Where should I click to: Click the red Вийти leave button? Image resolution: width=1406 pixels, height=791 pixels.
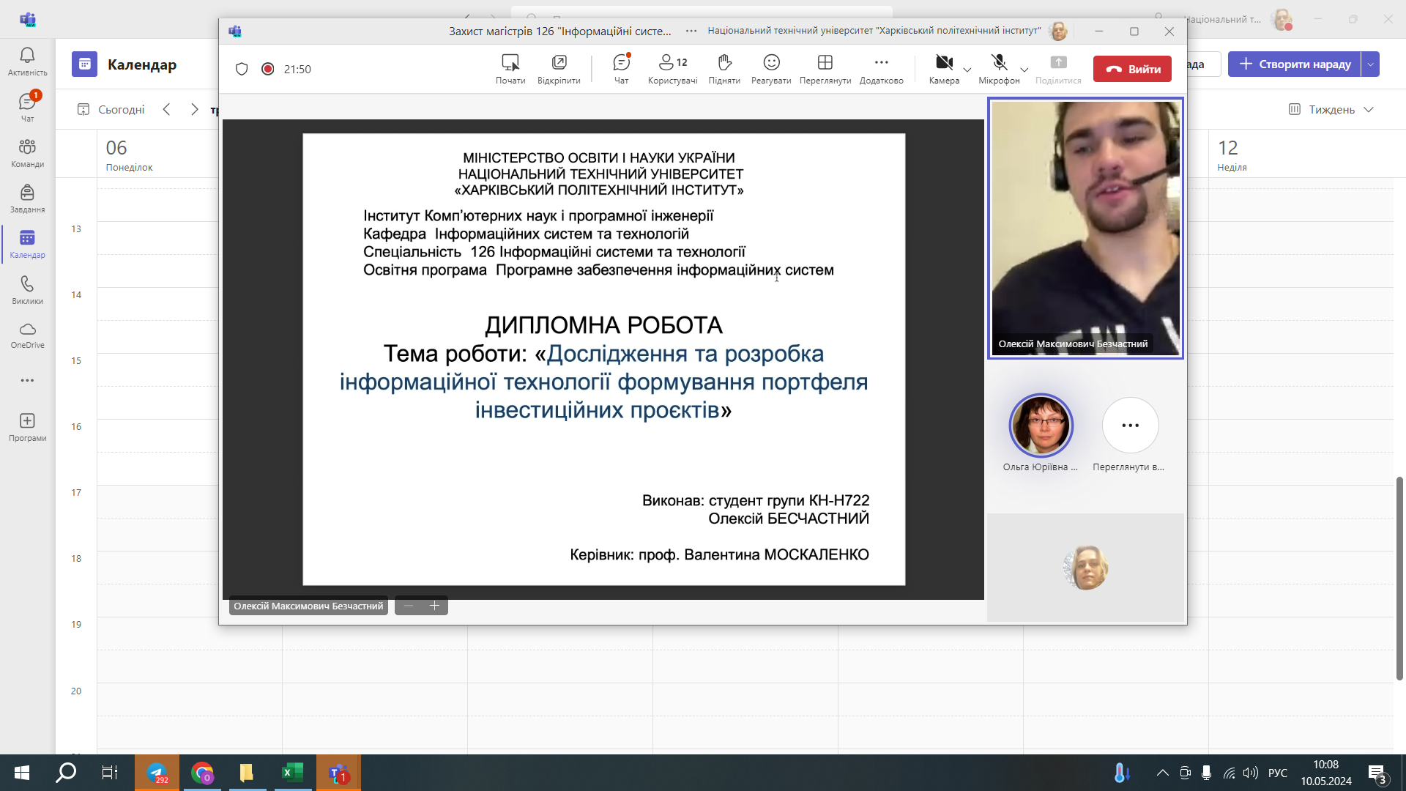pyautogui.click(x=1132, y=69)
